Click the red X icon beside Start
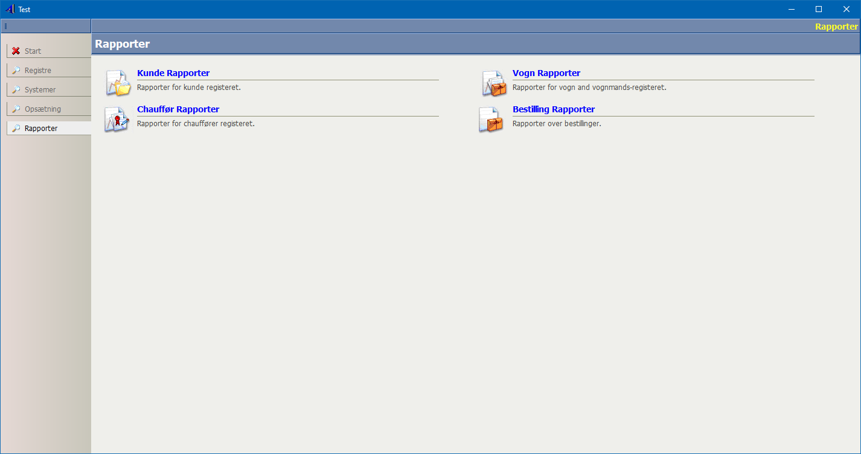Viewport: 861px width, 454px height. [x=16, y=51]
